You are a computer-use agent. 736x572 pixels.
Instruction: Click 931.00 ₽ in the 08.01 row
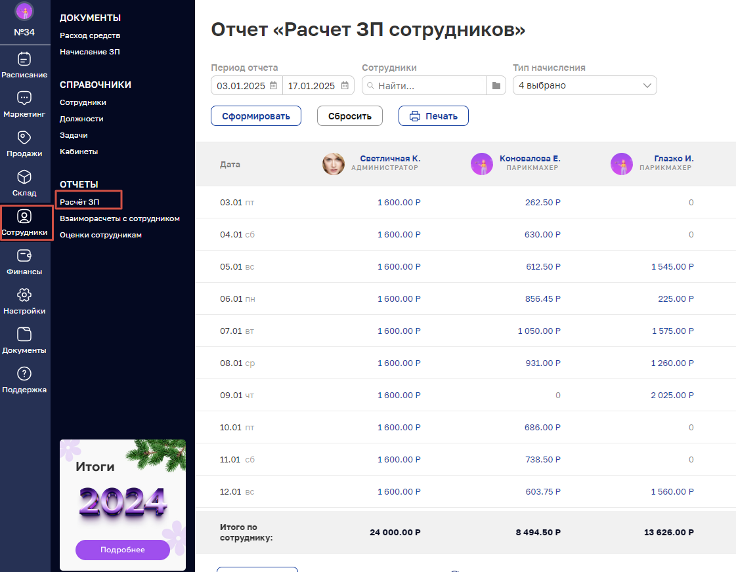coord(542,363)
